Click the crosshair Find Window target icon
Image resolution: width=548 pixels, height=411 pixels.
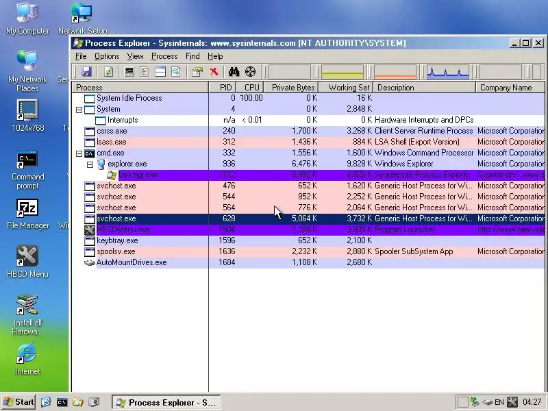250,72
